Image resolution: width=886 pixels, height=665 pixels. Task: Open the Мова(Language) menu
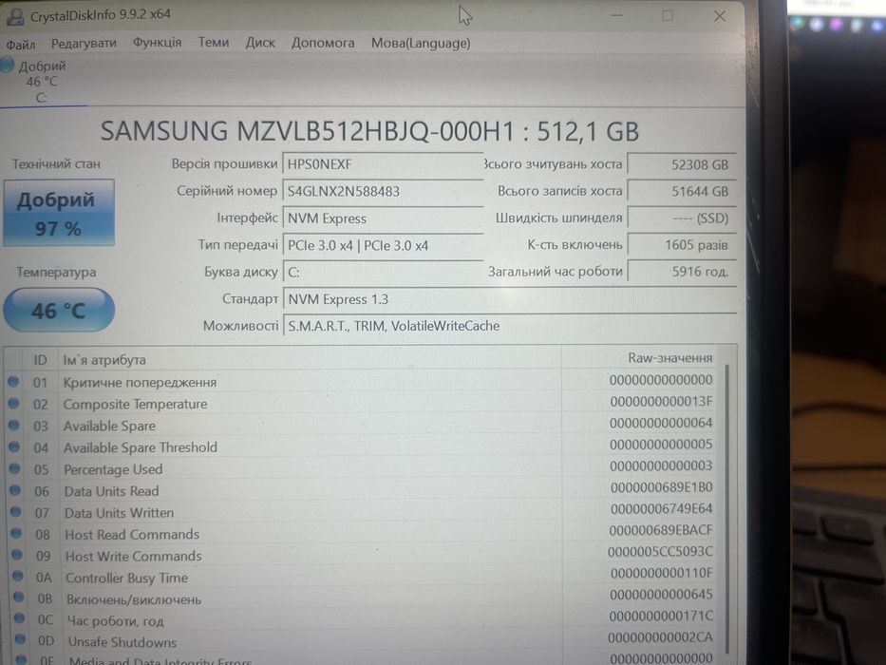pos(421,44)
